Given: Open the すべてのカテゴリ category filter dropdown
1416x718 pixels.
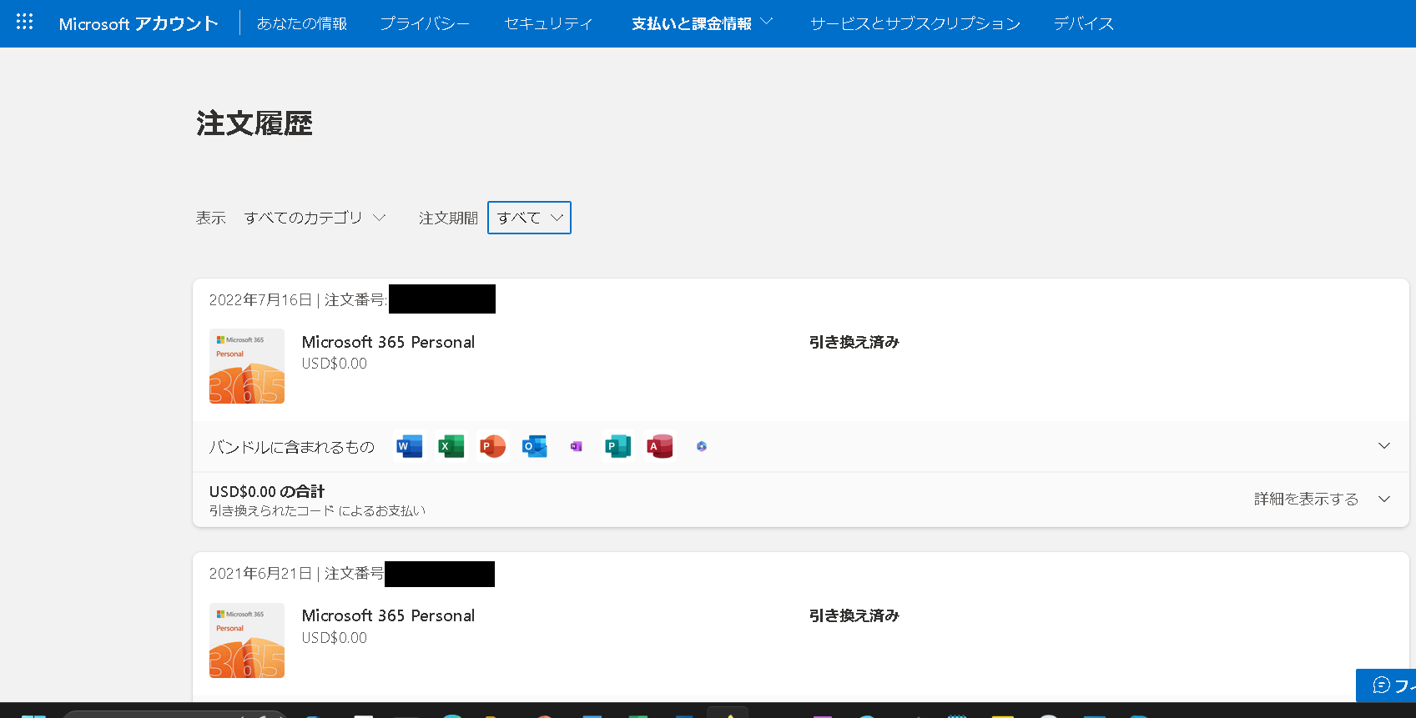Looking at the screenshot, I should pyautogui.click(x=315, y=218).
